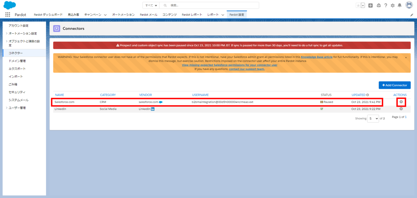Open the Help question mark icon
Image resolution: width=417 pixels, height=198 pixels.
click(x=385, y=5)
